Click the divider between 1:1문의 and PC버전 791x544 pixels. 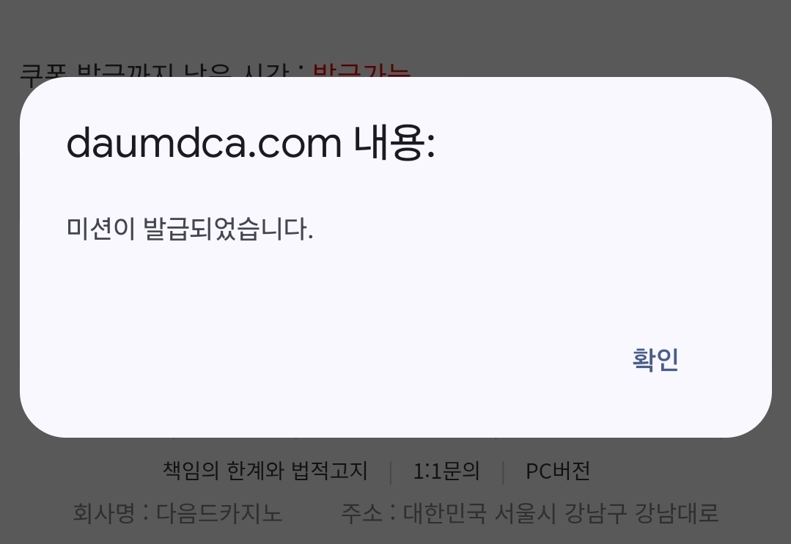point(504,472)
